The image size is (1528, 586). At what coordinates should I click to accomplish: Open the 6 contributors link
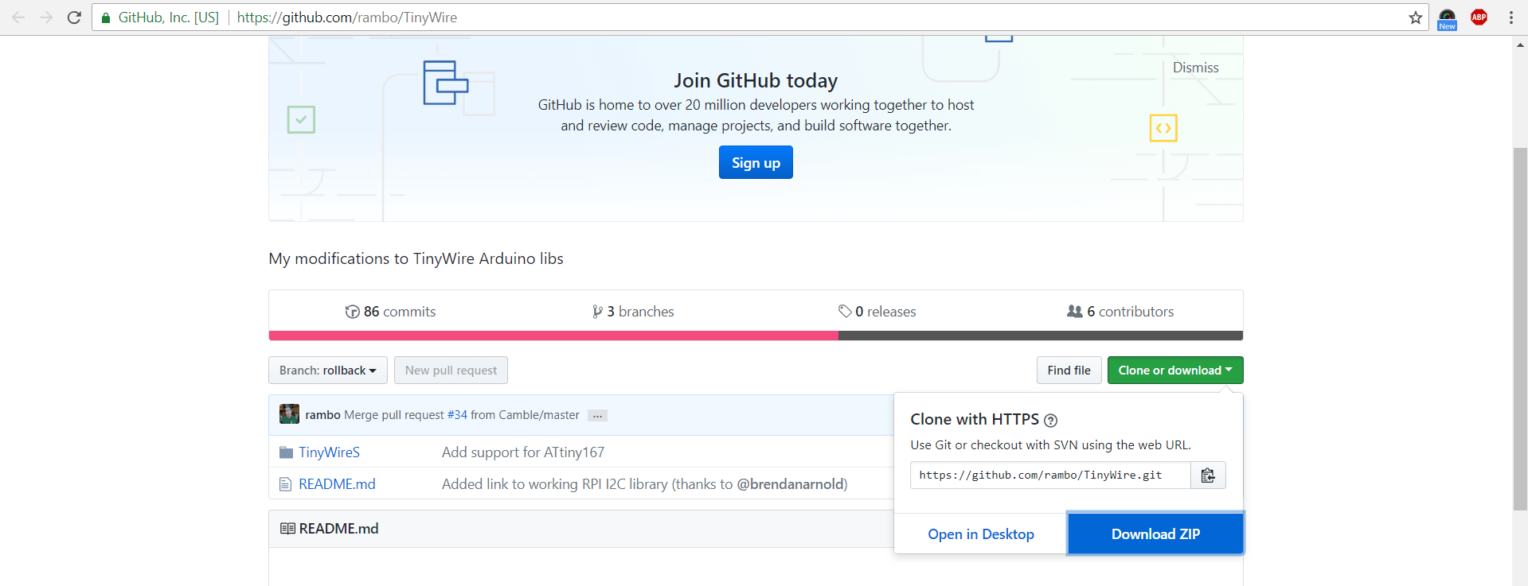(x=1120, y=312)
